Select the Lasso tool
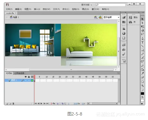 coord(142,34)
